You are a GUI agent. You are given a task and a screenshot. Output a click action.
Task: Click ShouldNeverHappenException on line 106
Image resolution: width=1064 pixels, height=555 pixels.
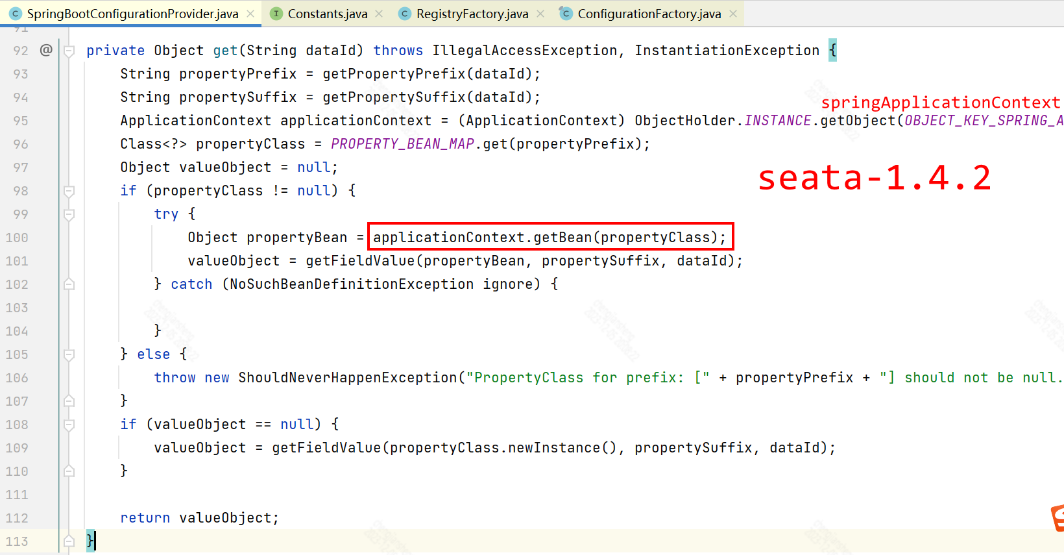[348, 378]
